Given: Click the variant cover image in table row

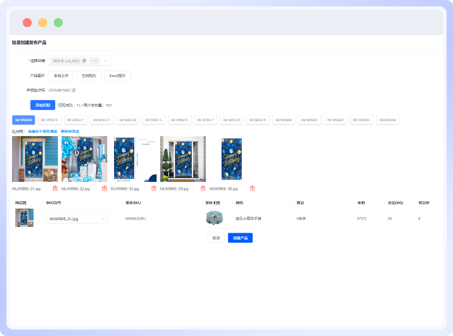Looking at the screenshot, I should (214, 218).
